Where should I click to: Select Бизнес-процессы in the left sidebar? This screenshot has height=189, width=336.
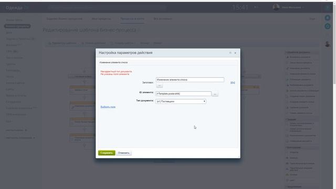pyautogui.click(x=17, y=26)
